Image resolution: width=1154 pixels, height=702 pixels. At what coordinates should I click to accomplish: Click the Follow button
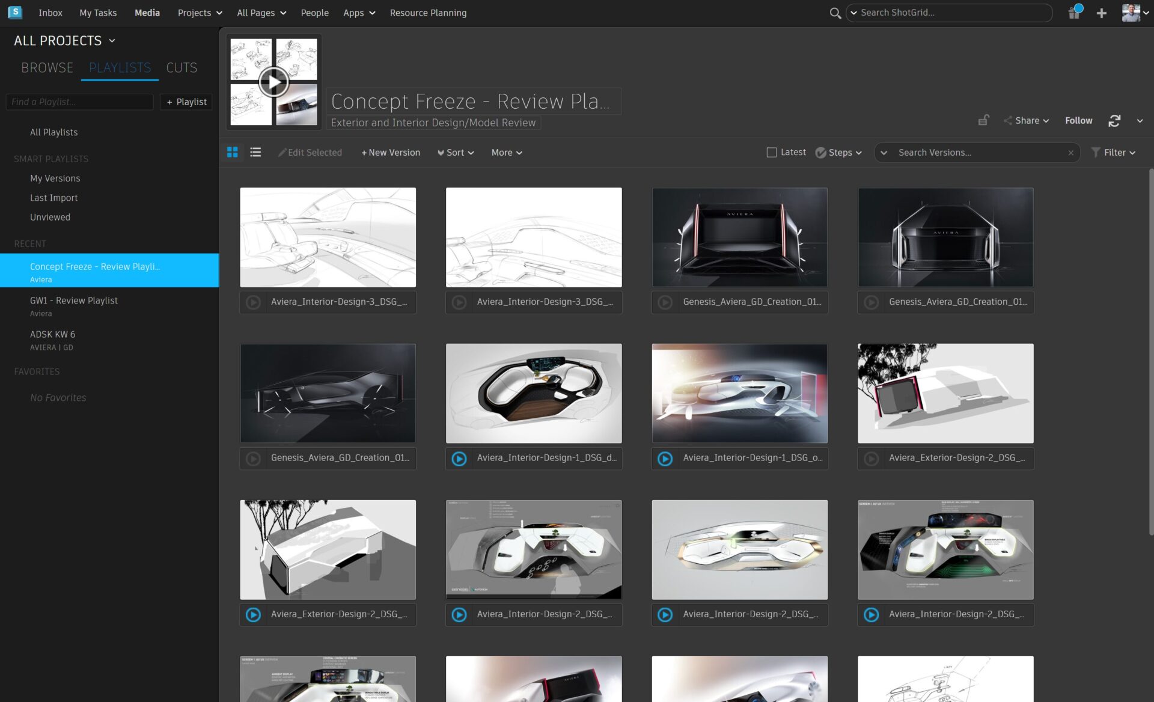(x=1078, y=121)
